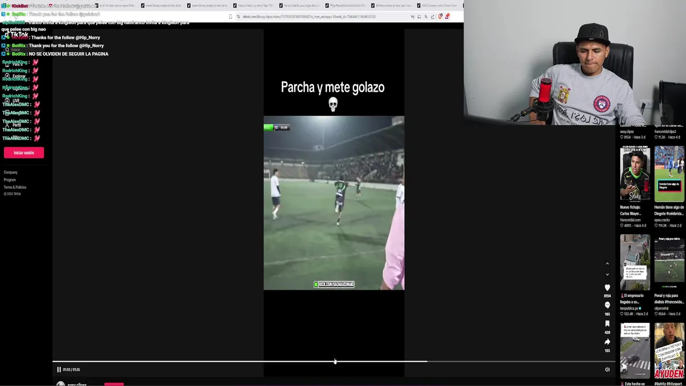Image resolution: width=686 pixels, height=386 pixels.
Task: Open the 'Nuevo fichaje: Carlos Wayer' video thumbnail
Action: 635,174
